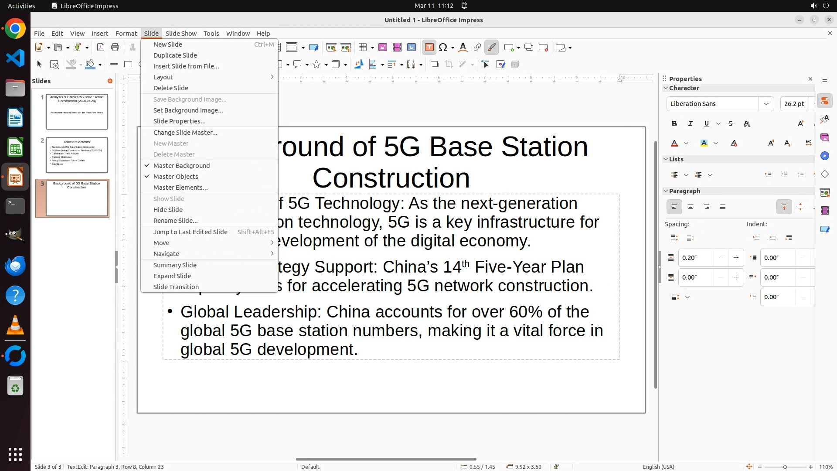
Task: Click the Print toolbar icon
Action: click(115, 48)
